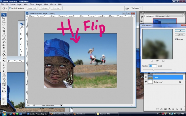Select the Lasso tool
This screenshot has width=186, height=116.
click(4, 25)
